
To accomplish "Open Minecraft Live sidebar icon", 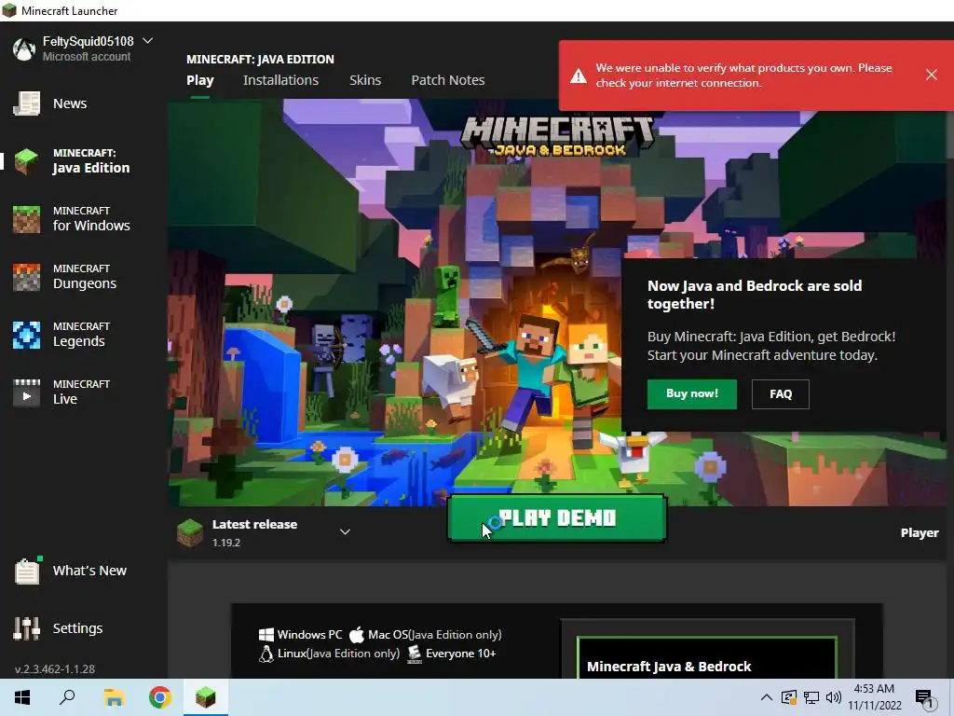I will (27, 392).
